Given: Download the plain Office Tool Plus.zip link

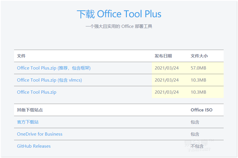Looking at the screenshot, I should pos(36,92).
